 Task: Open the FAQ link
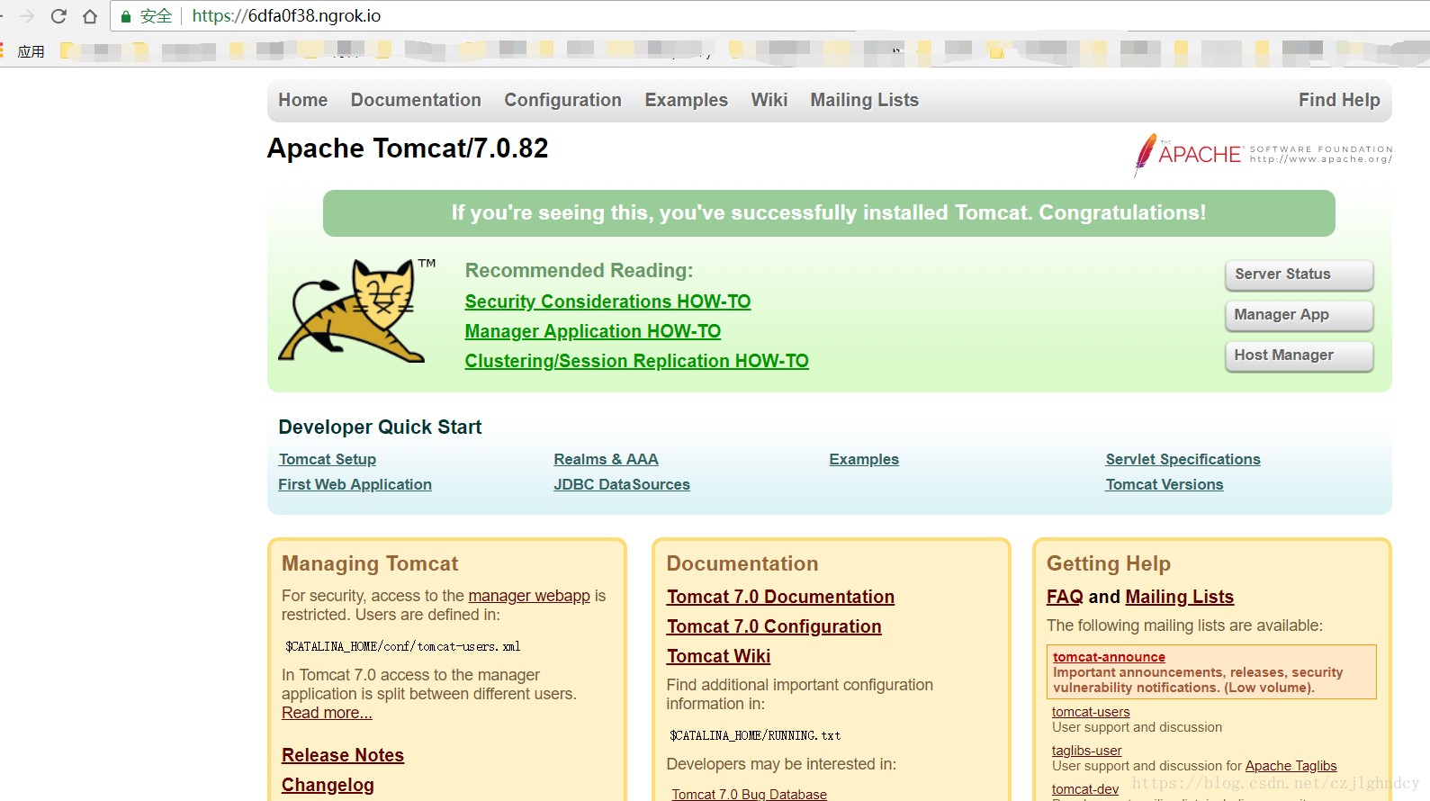click(x=1065, y=597)
